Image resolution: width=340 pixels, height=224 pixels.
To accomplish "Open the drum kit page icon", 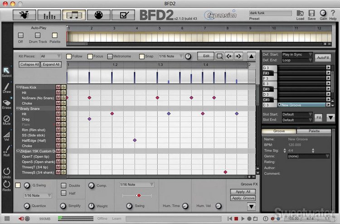I will point(24,15).
